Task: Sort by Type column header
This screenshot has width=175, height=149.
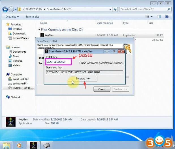Action: click(x=126, y=23)
